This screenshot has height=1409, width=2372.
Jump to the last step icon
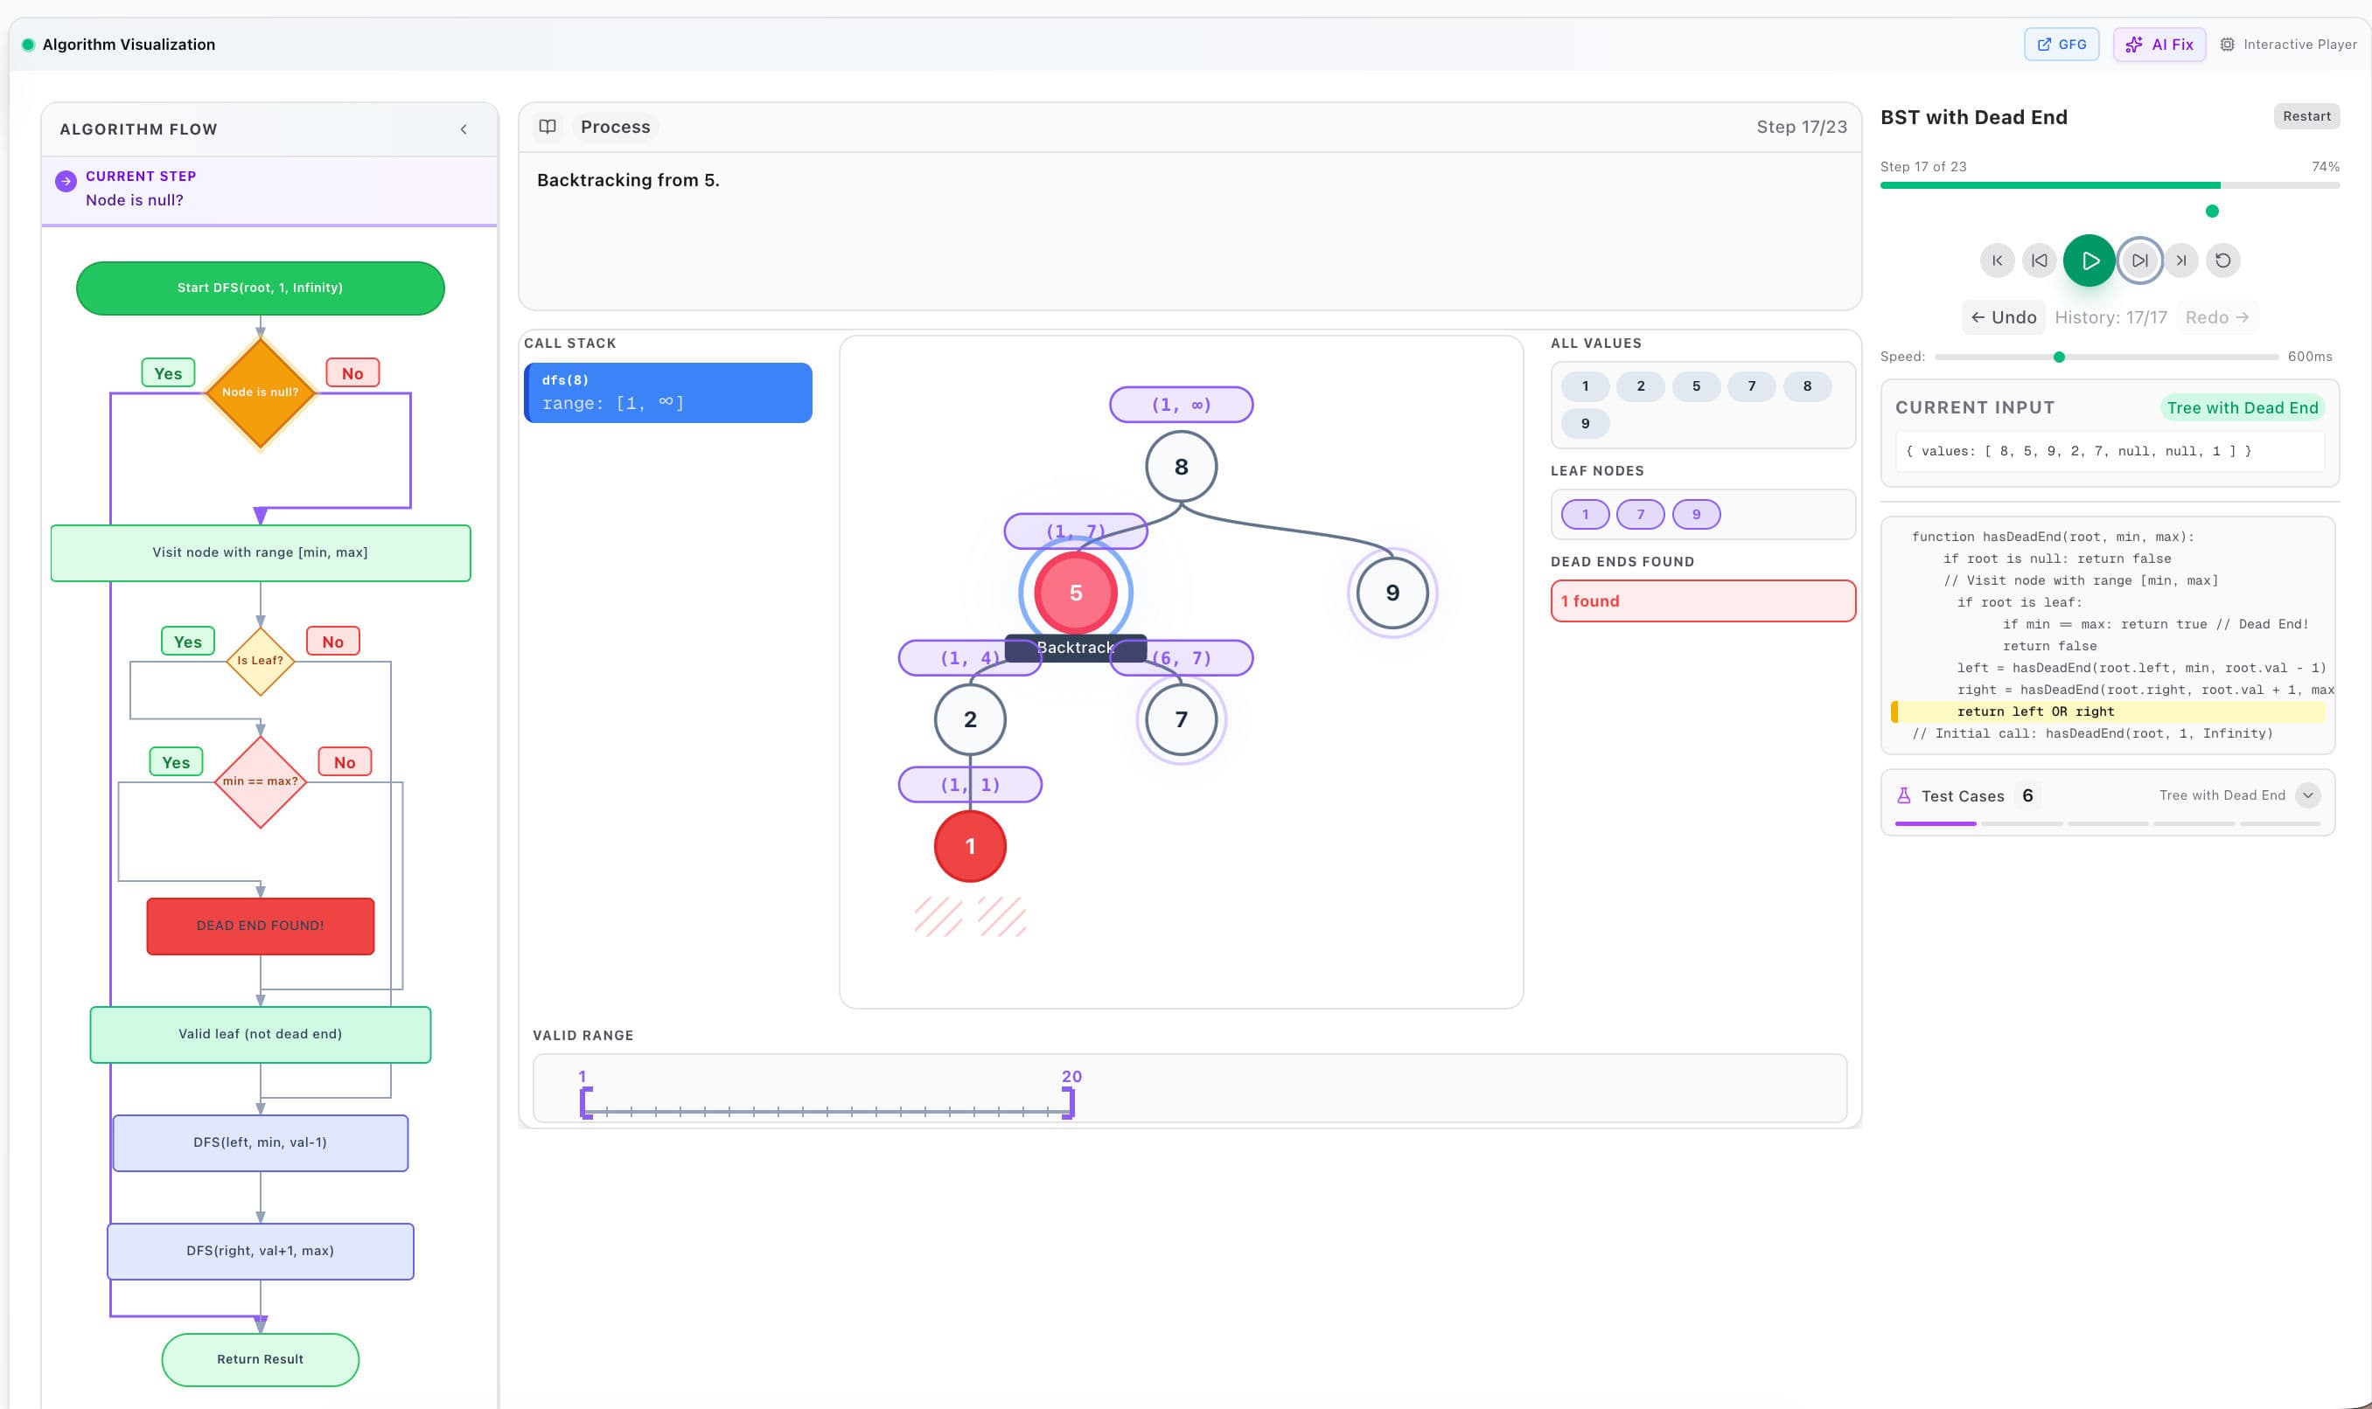pos(2180,260)
